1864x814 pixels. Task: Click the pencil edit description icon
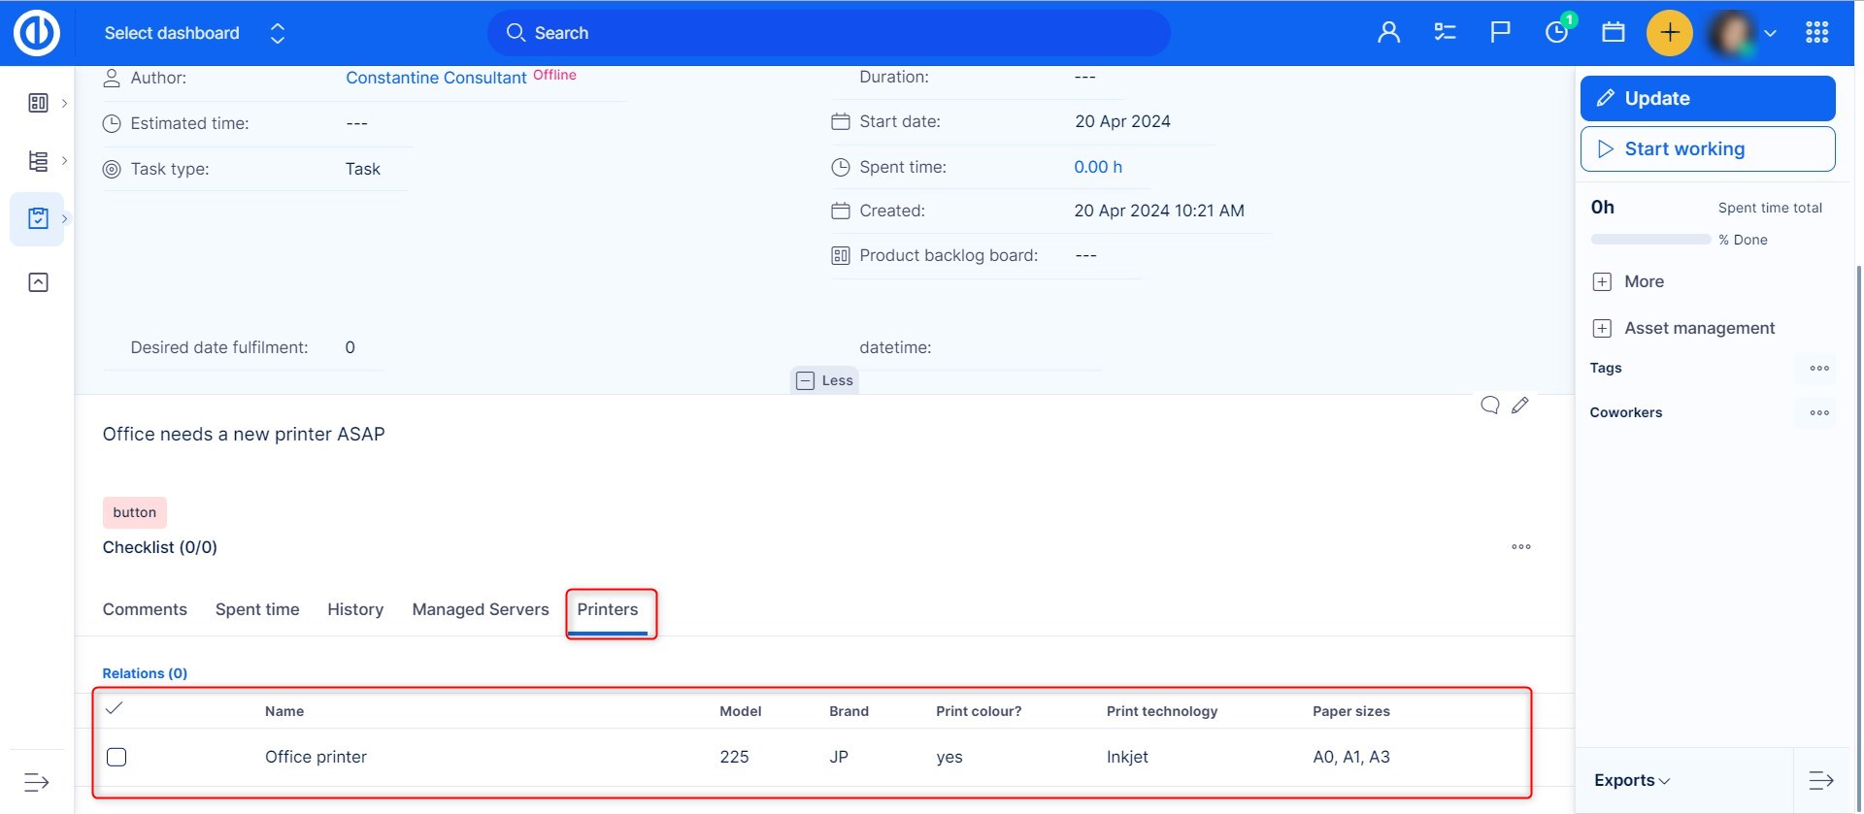(1520, 406)
